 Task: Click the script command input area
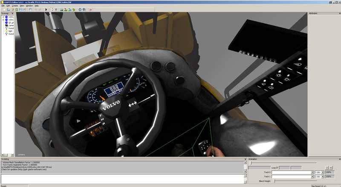click(x=122, y=179)
